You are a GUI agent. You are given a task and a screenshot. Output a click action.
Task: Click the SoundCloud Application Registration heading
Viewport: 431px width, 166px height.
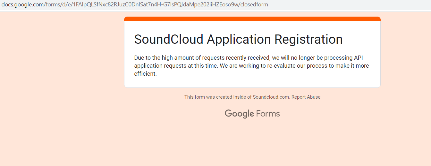click(238, 39)
